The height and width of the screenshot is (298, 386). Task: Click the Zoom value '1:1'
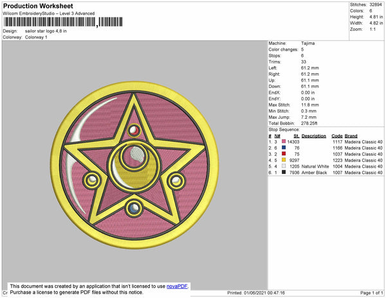(372, 30)
